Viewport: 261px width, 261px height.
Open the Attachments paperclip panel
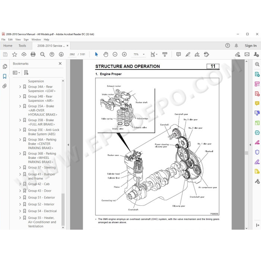click(4, 86)
